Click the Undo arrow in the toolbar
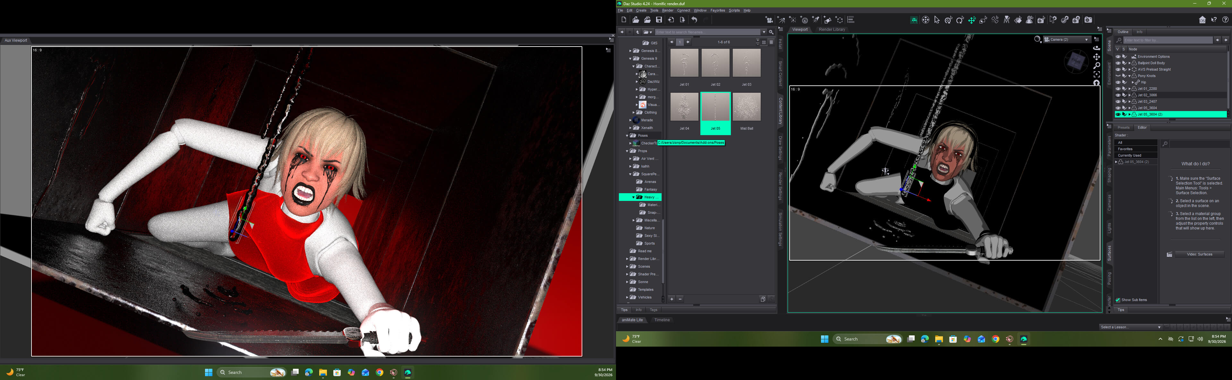 (x=694, y=20)
